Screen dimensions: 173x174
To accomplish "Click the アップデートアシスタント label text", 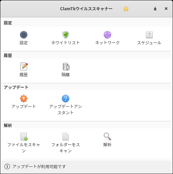I will (66, 109).
